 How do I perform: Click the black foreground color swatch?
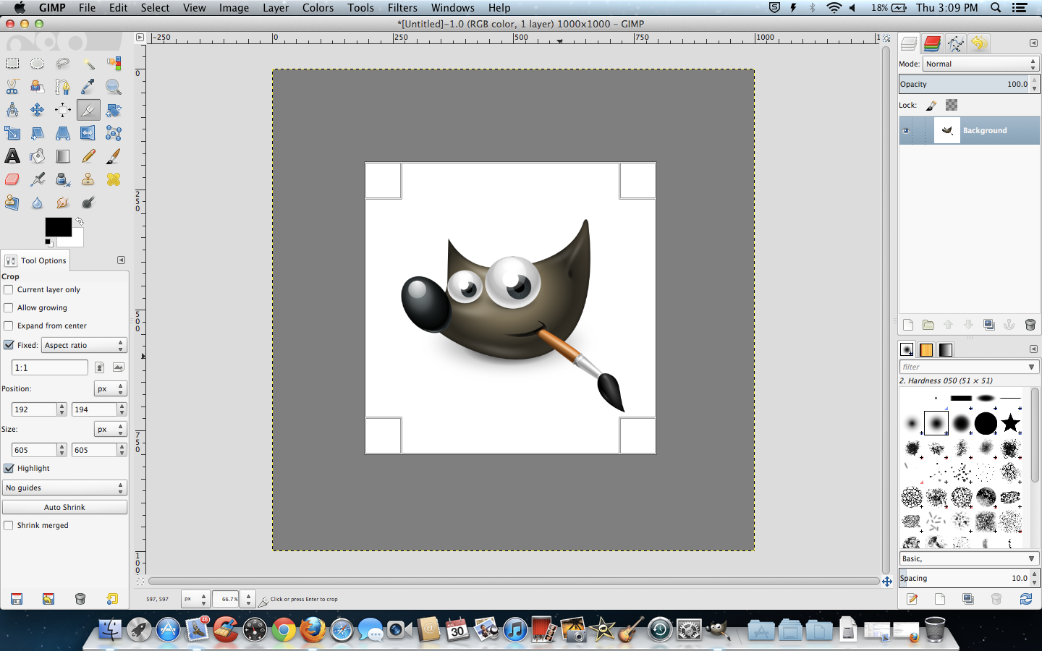[58, 227]
